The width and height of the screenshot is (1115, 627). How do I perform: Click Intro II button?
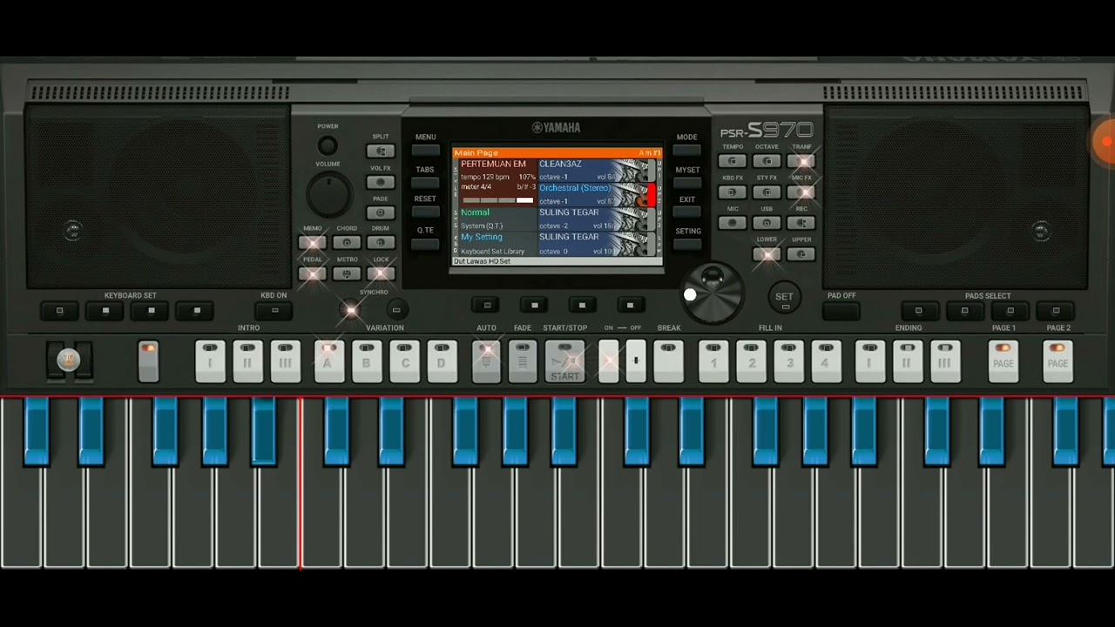[247, 361]
